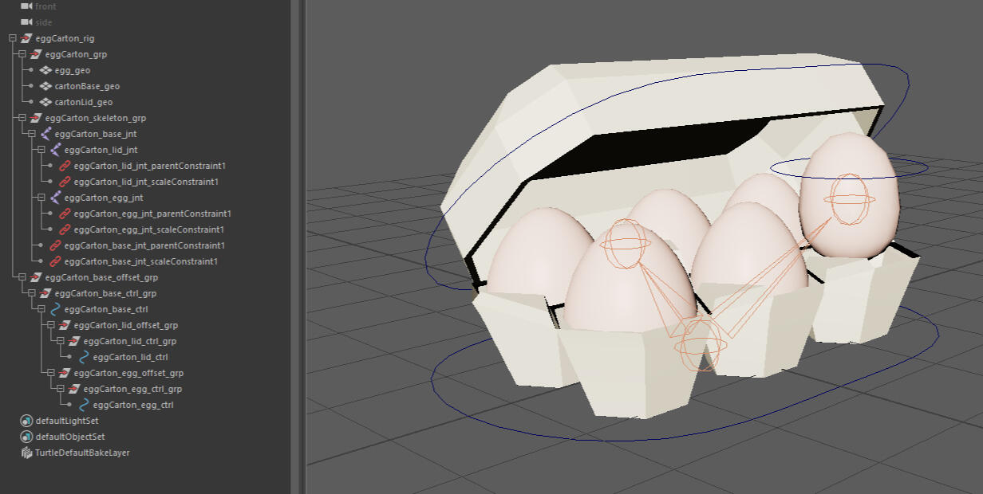Click the eggCarton_base_jnt_parentConstraint1 constraint icon
The image size is (983, 494).
pos(55,245)
